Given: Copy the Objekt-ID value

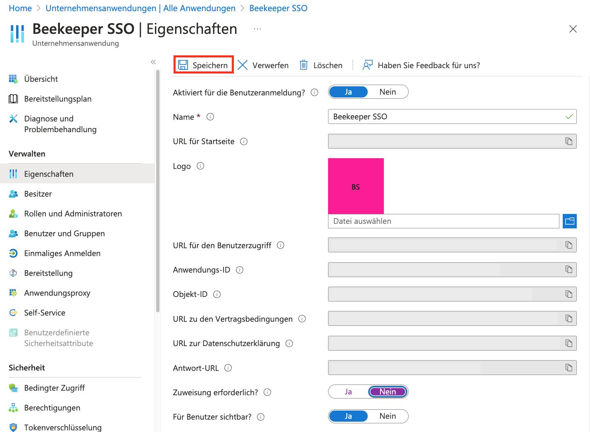Looking at the screenshot, I should click(x=569, y=294).
